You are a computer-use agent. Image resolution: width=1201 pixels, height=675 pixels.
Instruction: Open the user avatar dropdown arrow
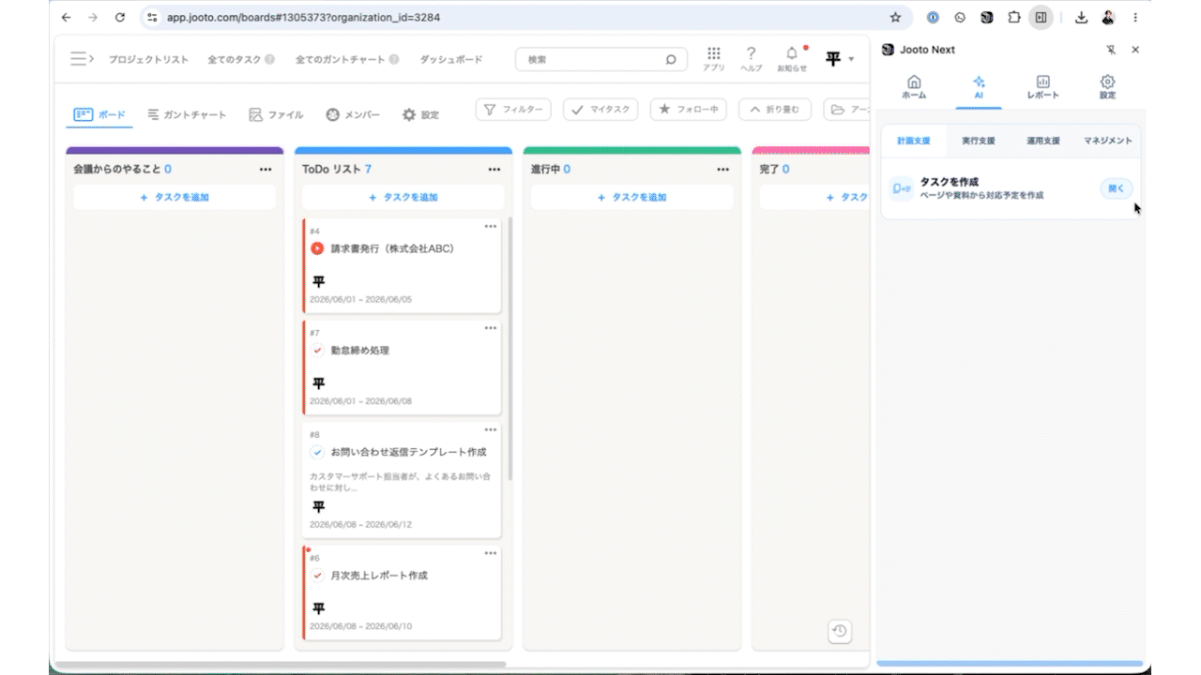pos(851,59)
